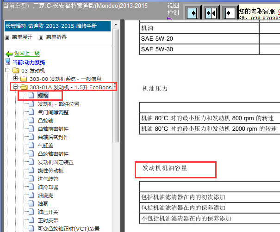Image resolution: width=280 pixels, height=232 pixels.
Task: Click the 油泵 page icon
Action: coord(31,203)
